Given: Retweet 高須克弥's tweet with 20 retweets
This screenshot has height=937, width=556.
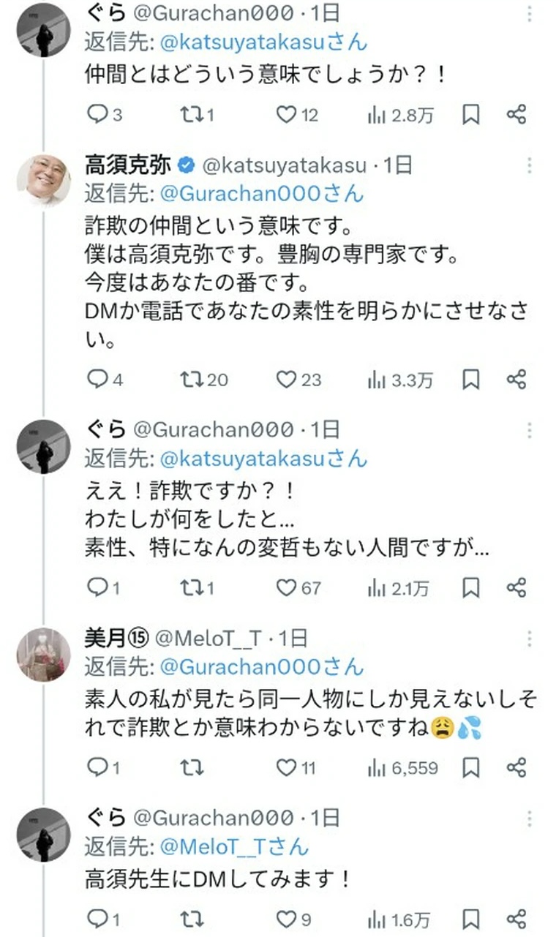Looking at the screenshot, I should pyautogui.click(x=190, y=379).
